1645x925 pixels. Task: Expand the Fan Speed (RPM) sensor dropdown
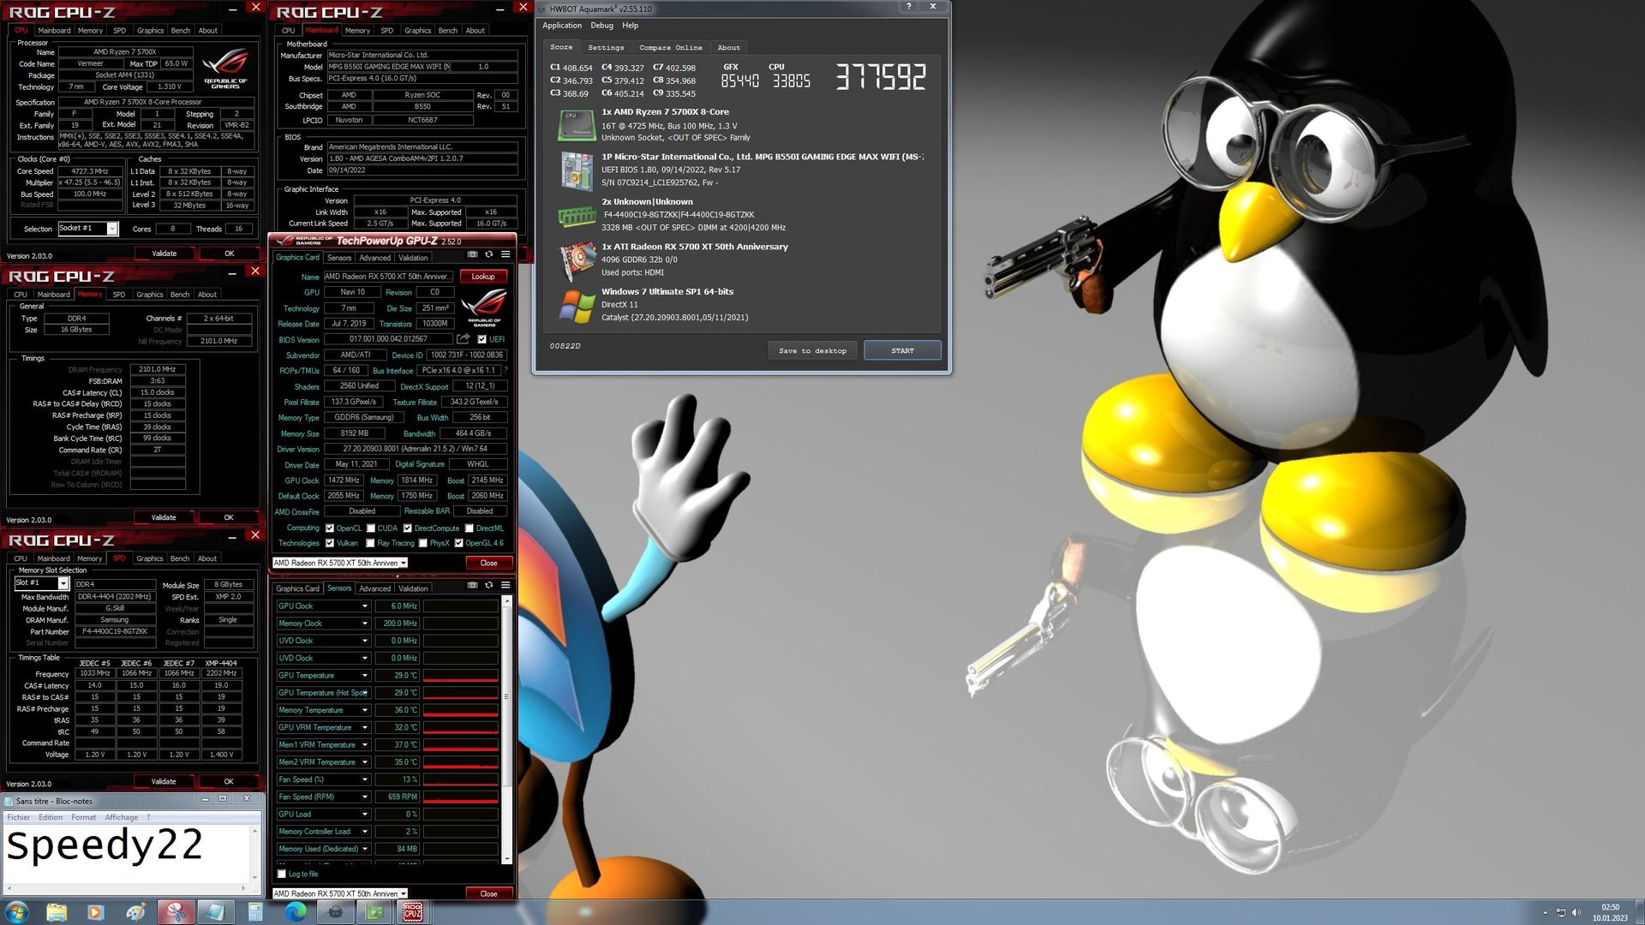click(364, 797)
